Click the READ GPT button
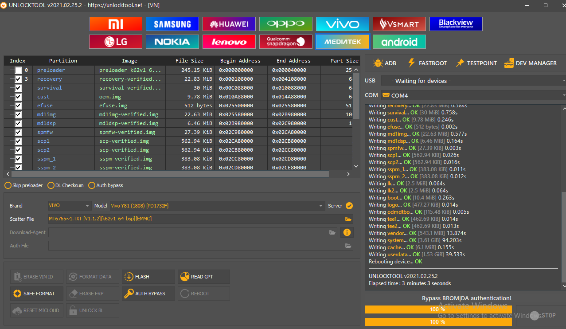The width and height of the screenshot is (566, 329). point(204,277)
